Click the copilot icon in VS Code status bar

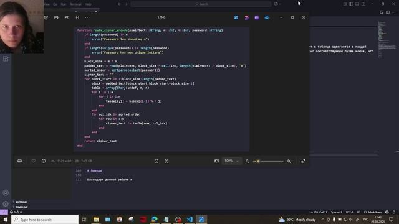(387, 212)
